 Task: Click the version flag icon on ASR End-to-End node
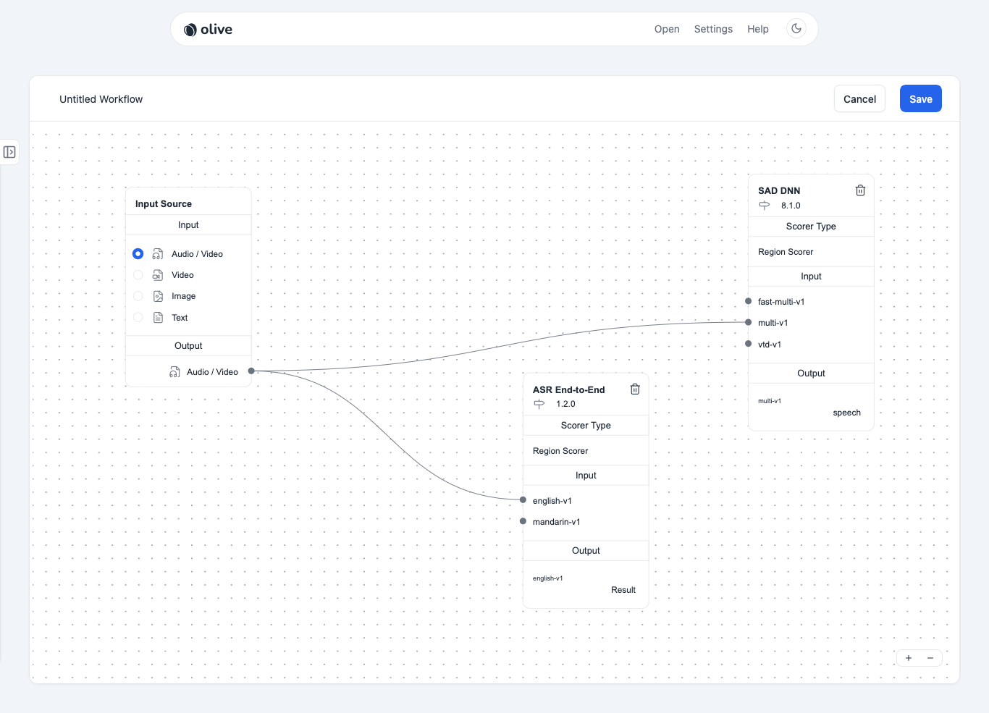pyautogui.click(x=539, y=404)
